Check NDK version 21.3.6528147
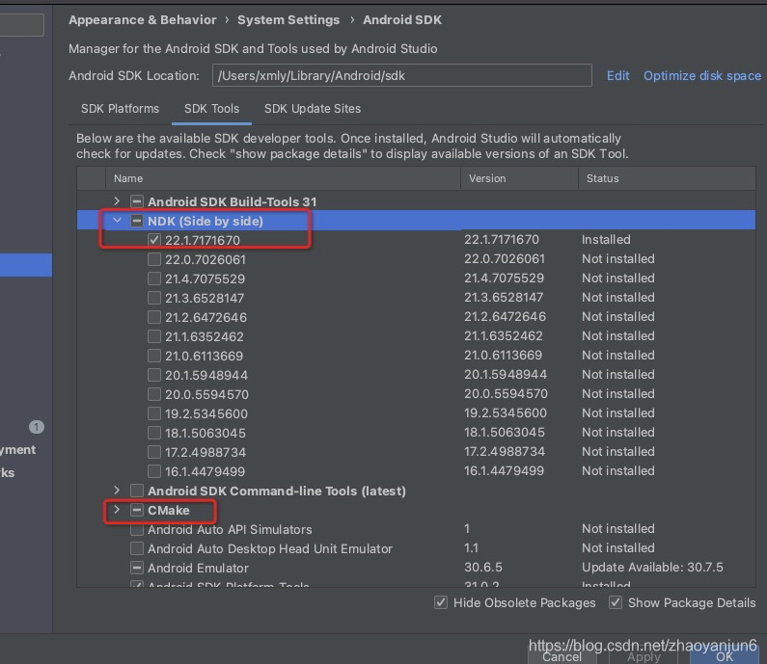Image resolution: width=767 pixels, height=664 pixels. coord(154,298)
